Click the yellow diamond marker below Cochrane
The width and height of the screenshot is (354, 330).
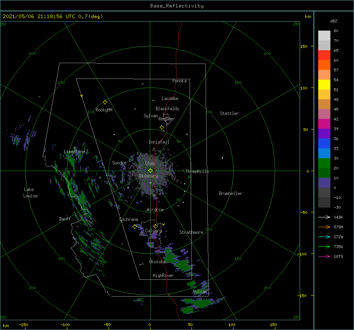coord(135,226)
